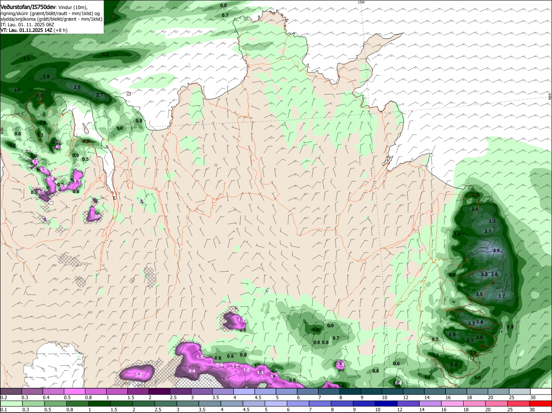Viewport: 552px width, 413px height.
Task: Click the 4.8 precipitation value on the map
Action: tap(496, 250)
